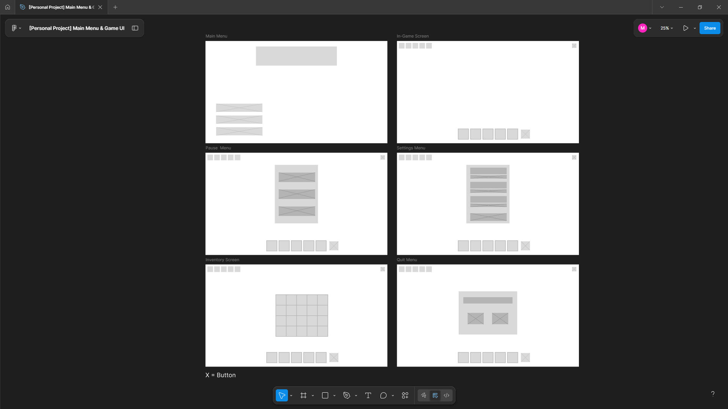Switch to Dev Mode

(x=447, y=395)
